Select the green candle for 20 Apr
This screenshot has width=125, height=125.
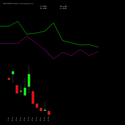click(x=13, y=73)
